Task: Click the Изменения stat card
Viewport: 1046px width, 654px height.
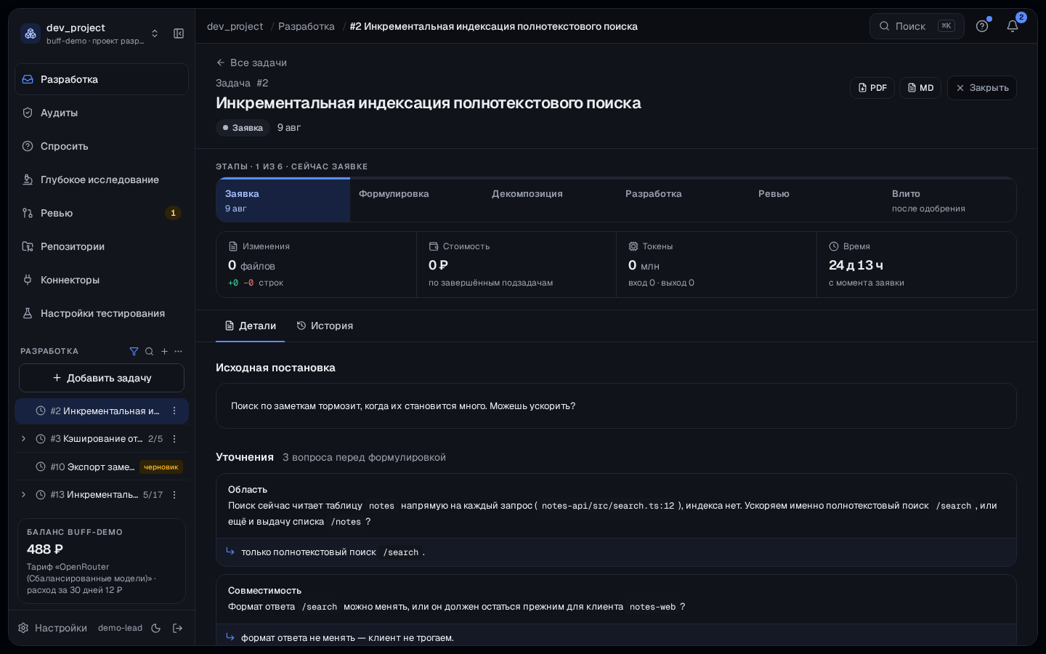Action: 316,265
